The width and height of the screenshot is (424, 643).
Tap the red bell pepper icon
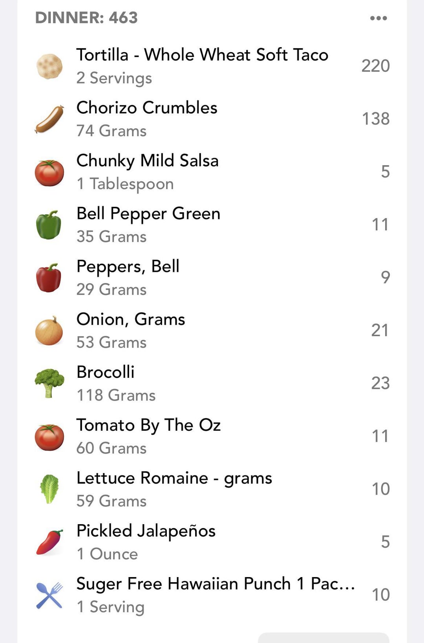coord(49,278)
